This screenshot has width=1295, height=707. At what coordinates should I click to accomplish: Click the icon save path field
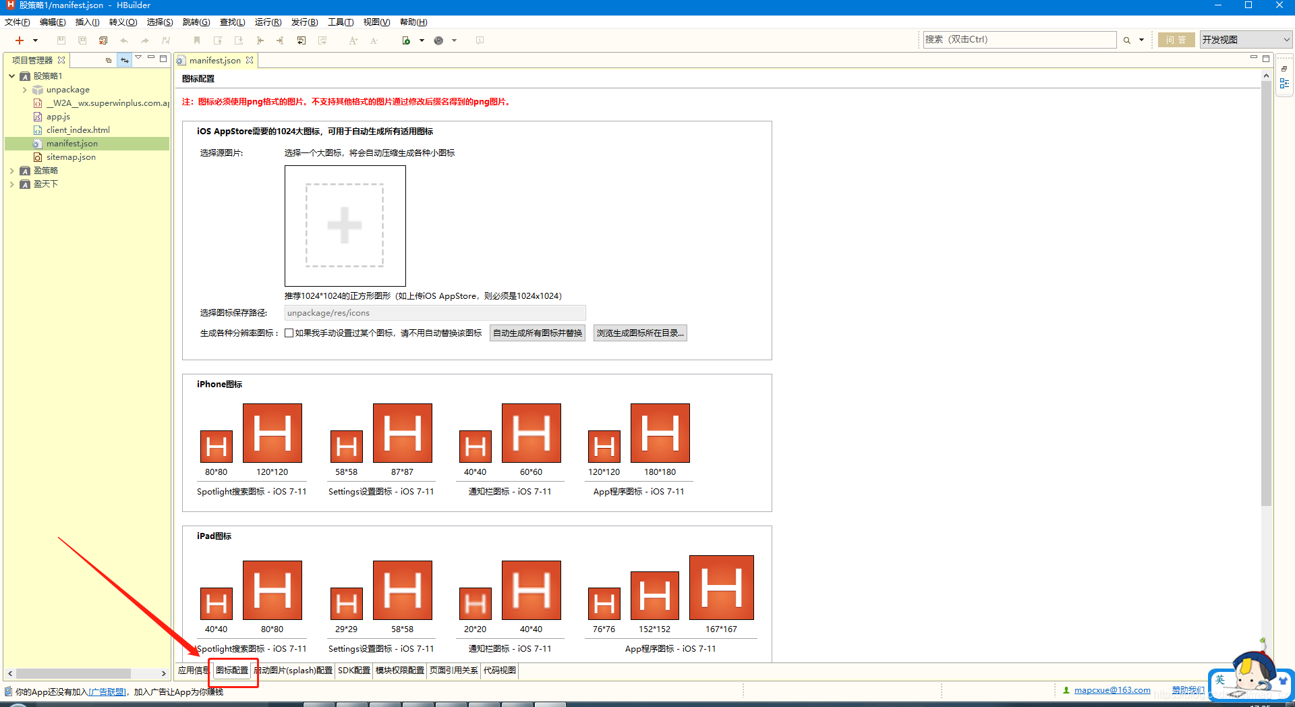pyautogui.click(x=435, y=313)
